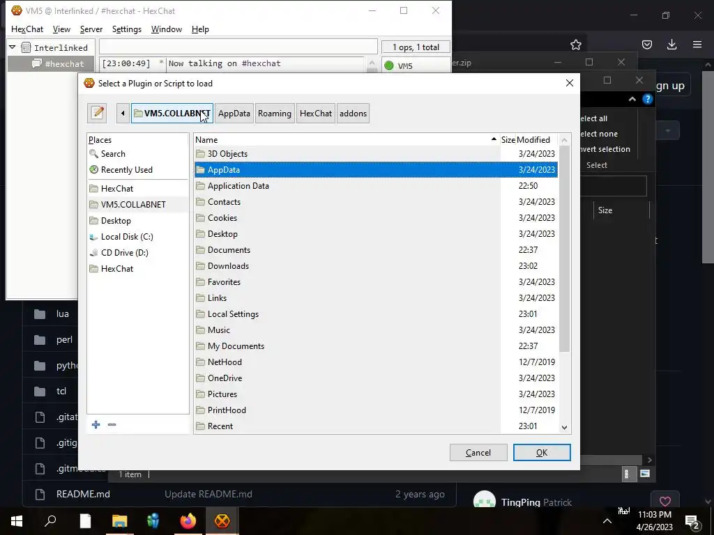714x535 pixels.
Task: Select the AppData folder row
Action: (376, 170)
